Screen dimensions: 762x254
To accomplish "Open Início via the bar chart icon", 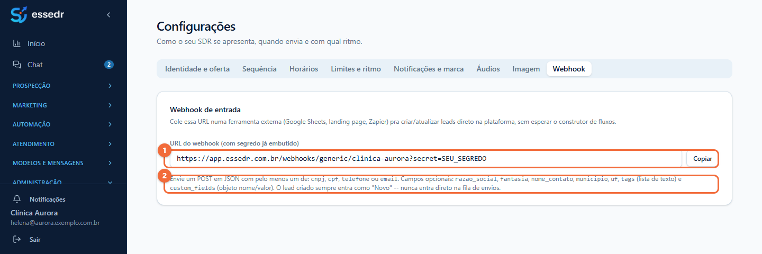I will [17, 43].
